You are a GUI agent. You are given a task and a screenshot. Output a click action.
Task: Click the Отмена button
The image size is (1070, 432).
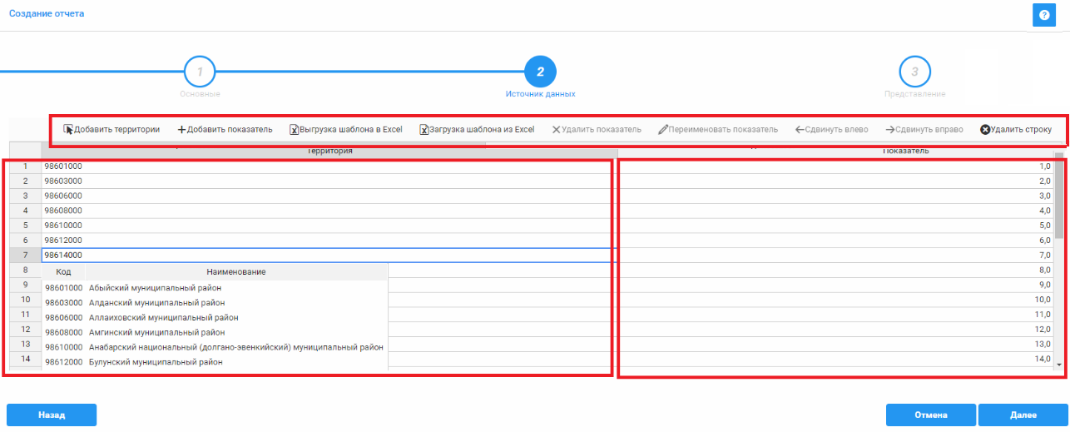pos(931,415)
